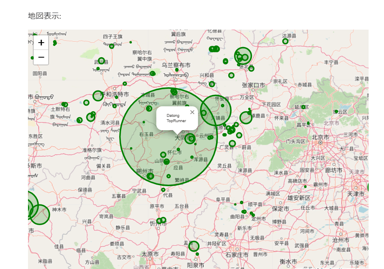Image resolution: width=384 pixels, height=269 pixels.
Task: Select the circle marker near 兴和县
Action: pos(212,84)
